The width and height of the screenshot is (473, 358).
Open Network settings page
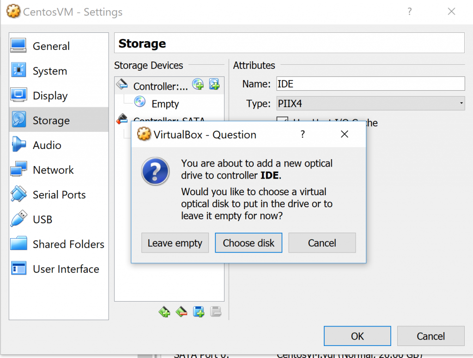[59, 170]
